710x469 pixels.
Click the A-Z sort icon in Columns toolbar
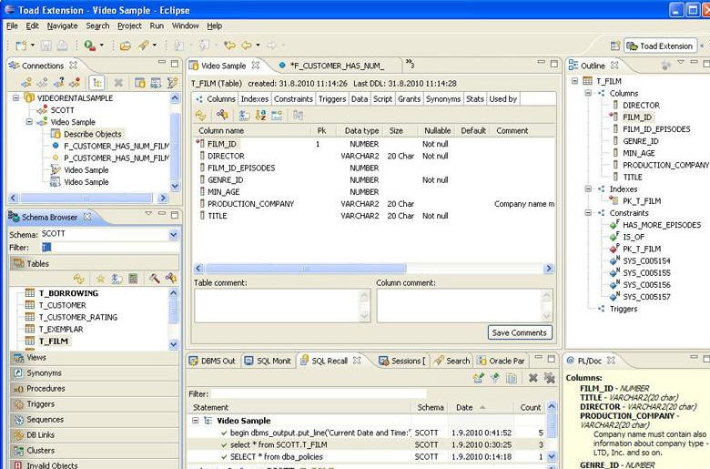coord(260,115)
